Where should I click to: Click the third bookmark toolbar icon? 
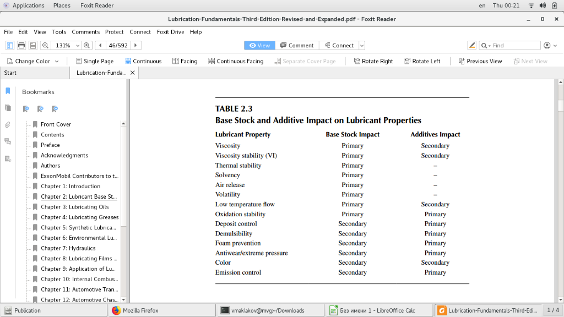tap(55, 109)
